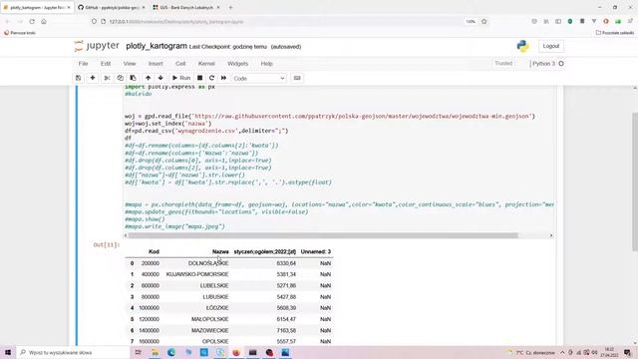Click the notebook vertical scrollbar

pyautogui.click(x=635, y=181)
